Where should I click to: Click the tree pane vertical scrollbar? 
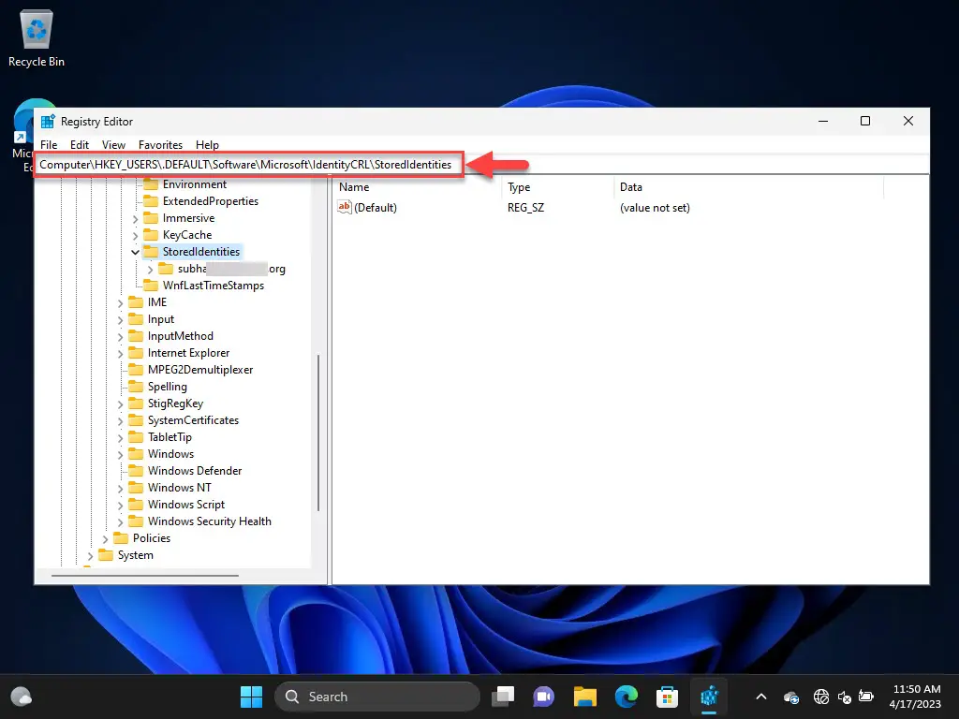(x=318, y=433)
